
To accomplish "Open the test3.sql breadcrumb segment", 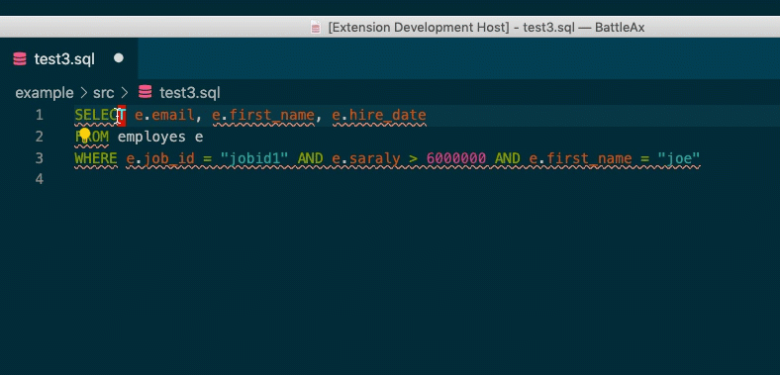I will click(x=189, y=92).
